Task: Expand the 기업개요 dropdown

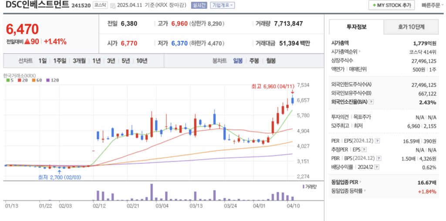Action: tap(222, 5)
